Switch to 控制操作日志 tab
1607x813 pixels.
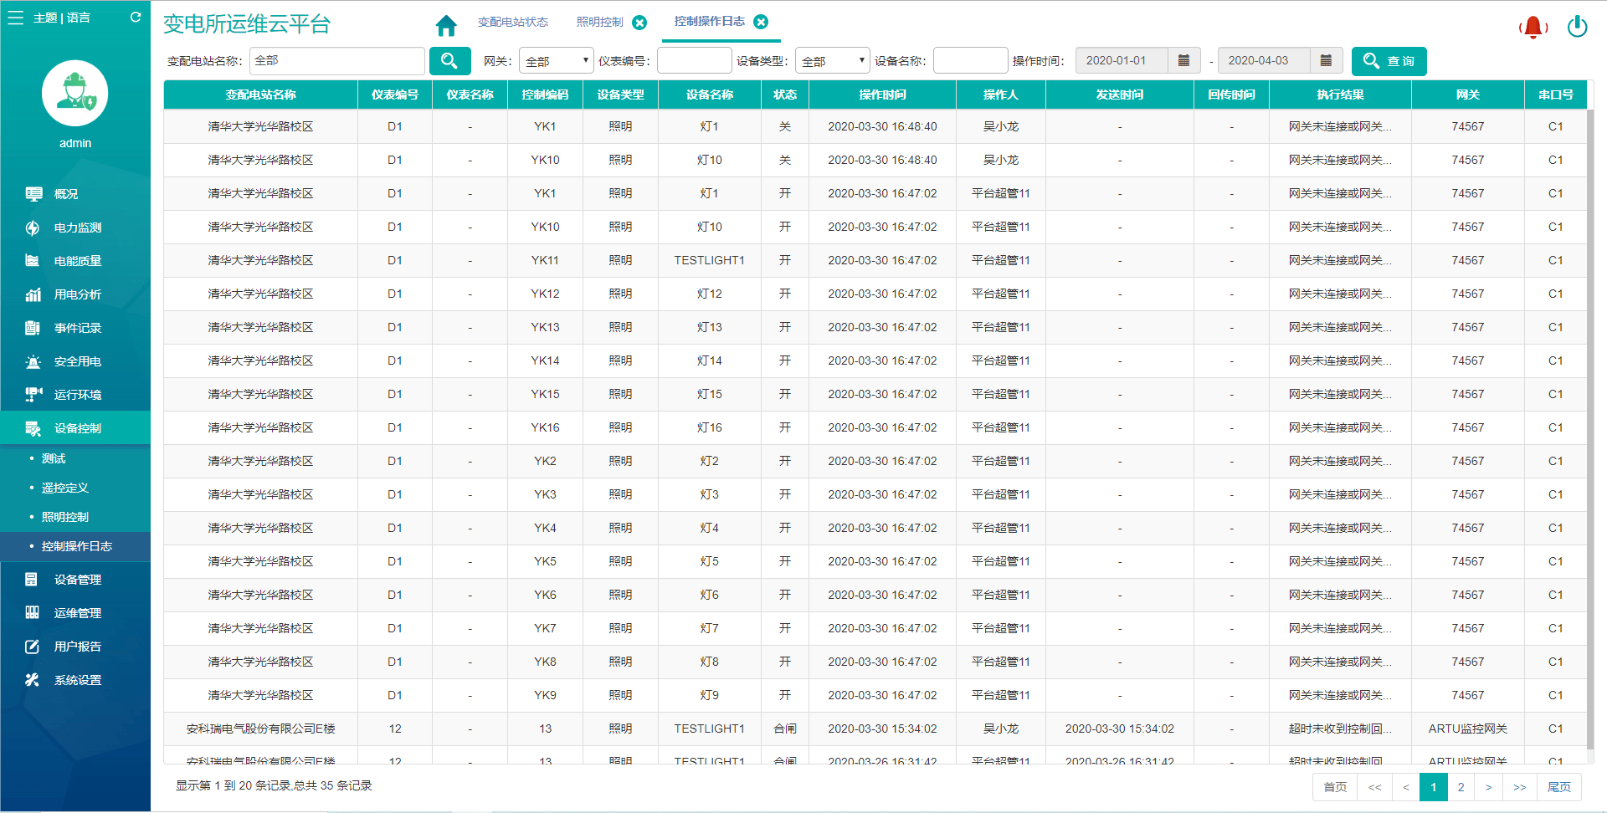709,22
